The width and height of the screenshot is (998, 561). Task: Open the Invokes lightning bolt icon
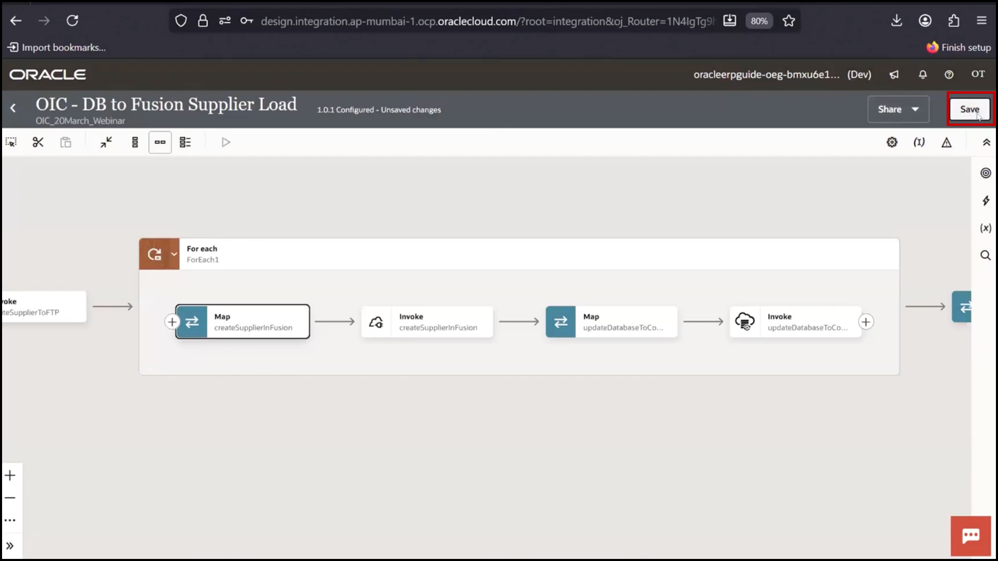pyautogui.click(x=986, y=201)
